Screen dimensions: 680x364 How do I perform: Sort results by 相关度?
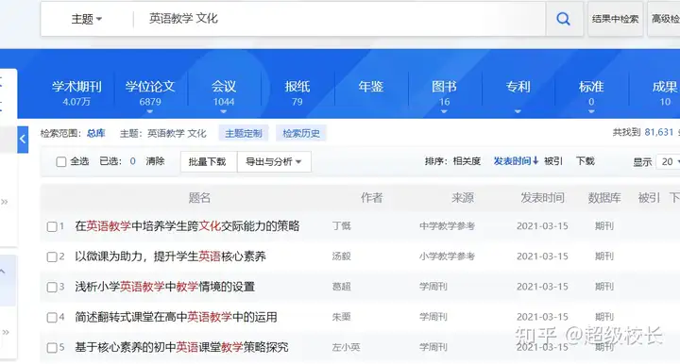coord(467,161)
